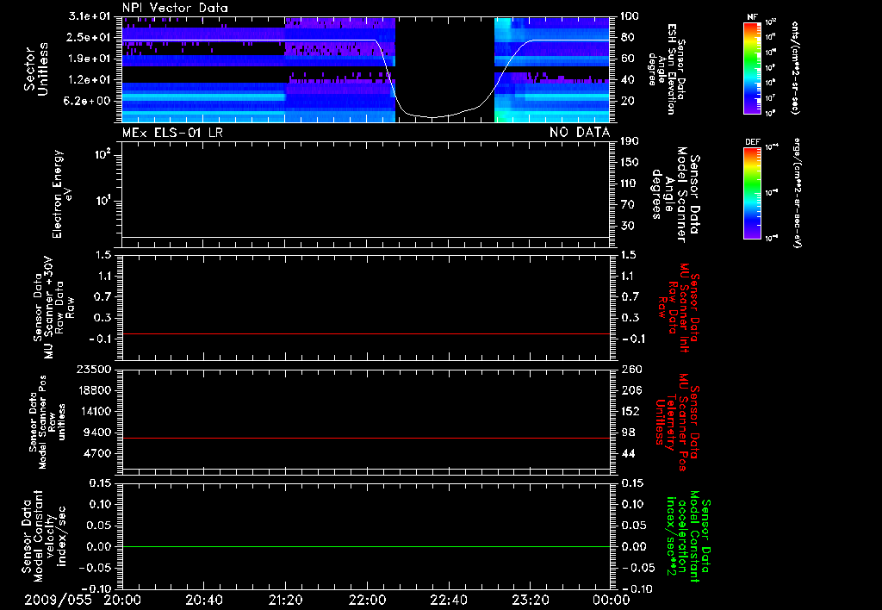Click the Model Scanner Angle degrees label

679,194
